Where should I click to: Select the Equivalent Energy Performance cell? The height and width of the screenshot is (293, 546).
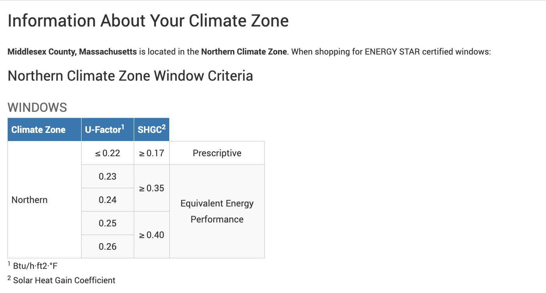click(217, 212)
